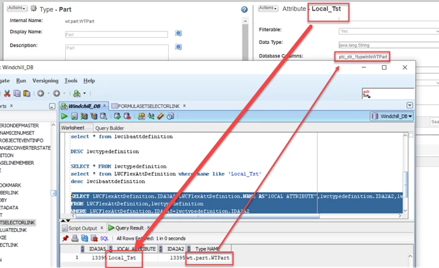
Task: Click the To Upper/Lower case icon
Action: 151,116
